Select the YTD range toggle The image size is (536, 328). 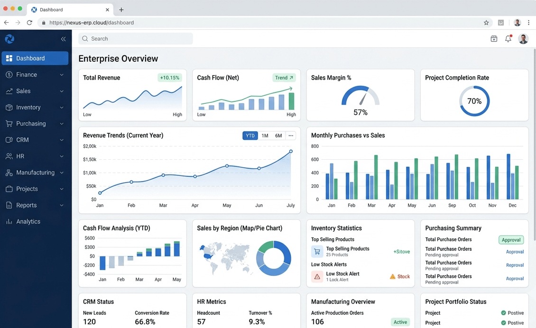click(250, 136)
